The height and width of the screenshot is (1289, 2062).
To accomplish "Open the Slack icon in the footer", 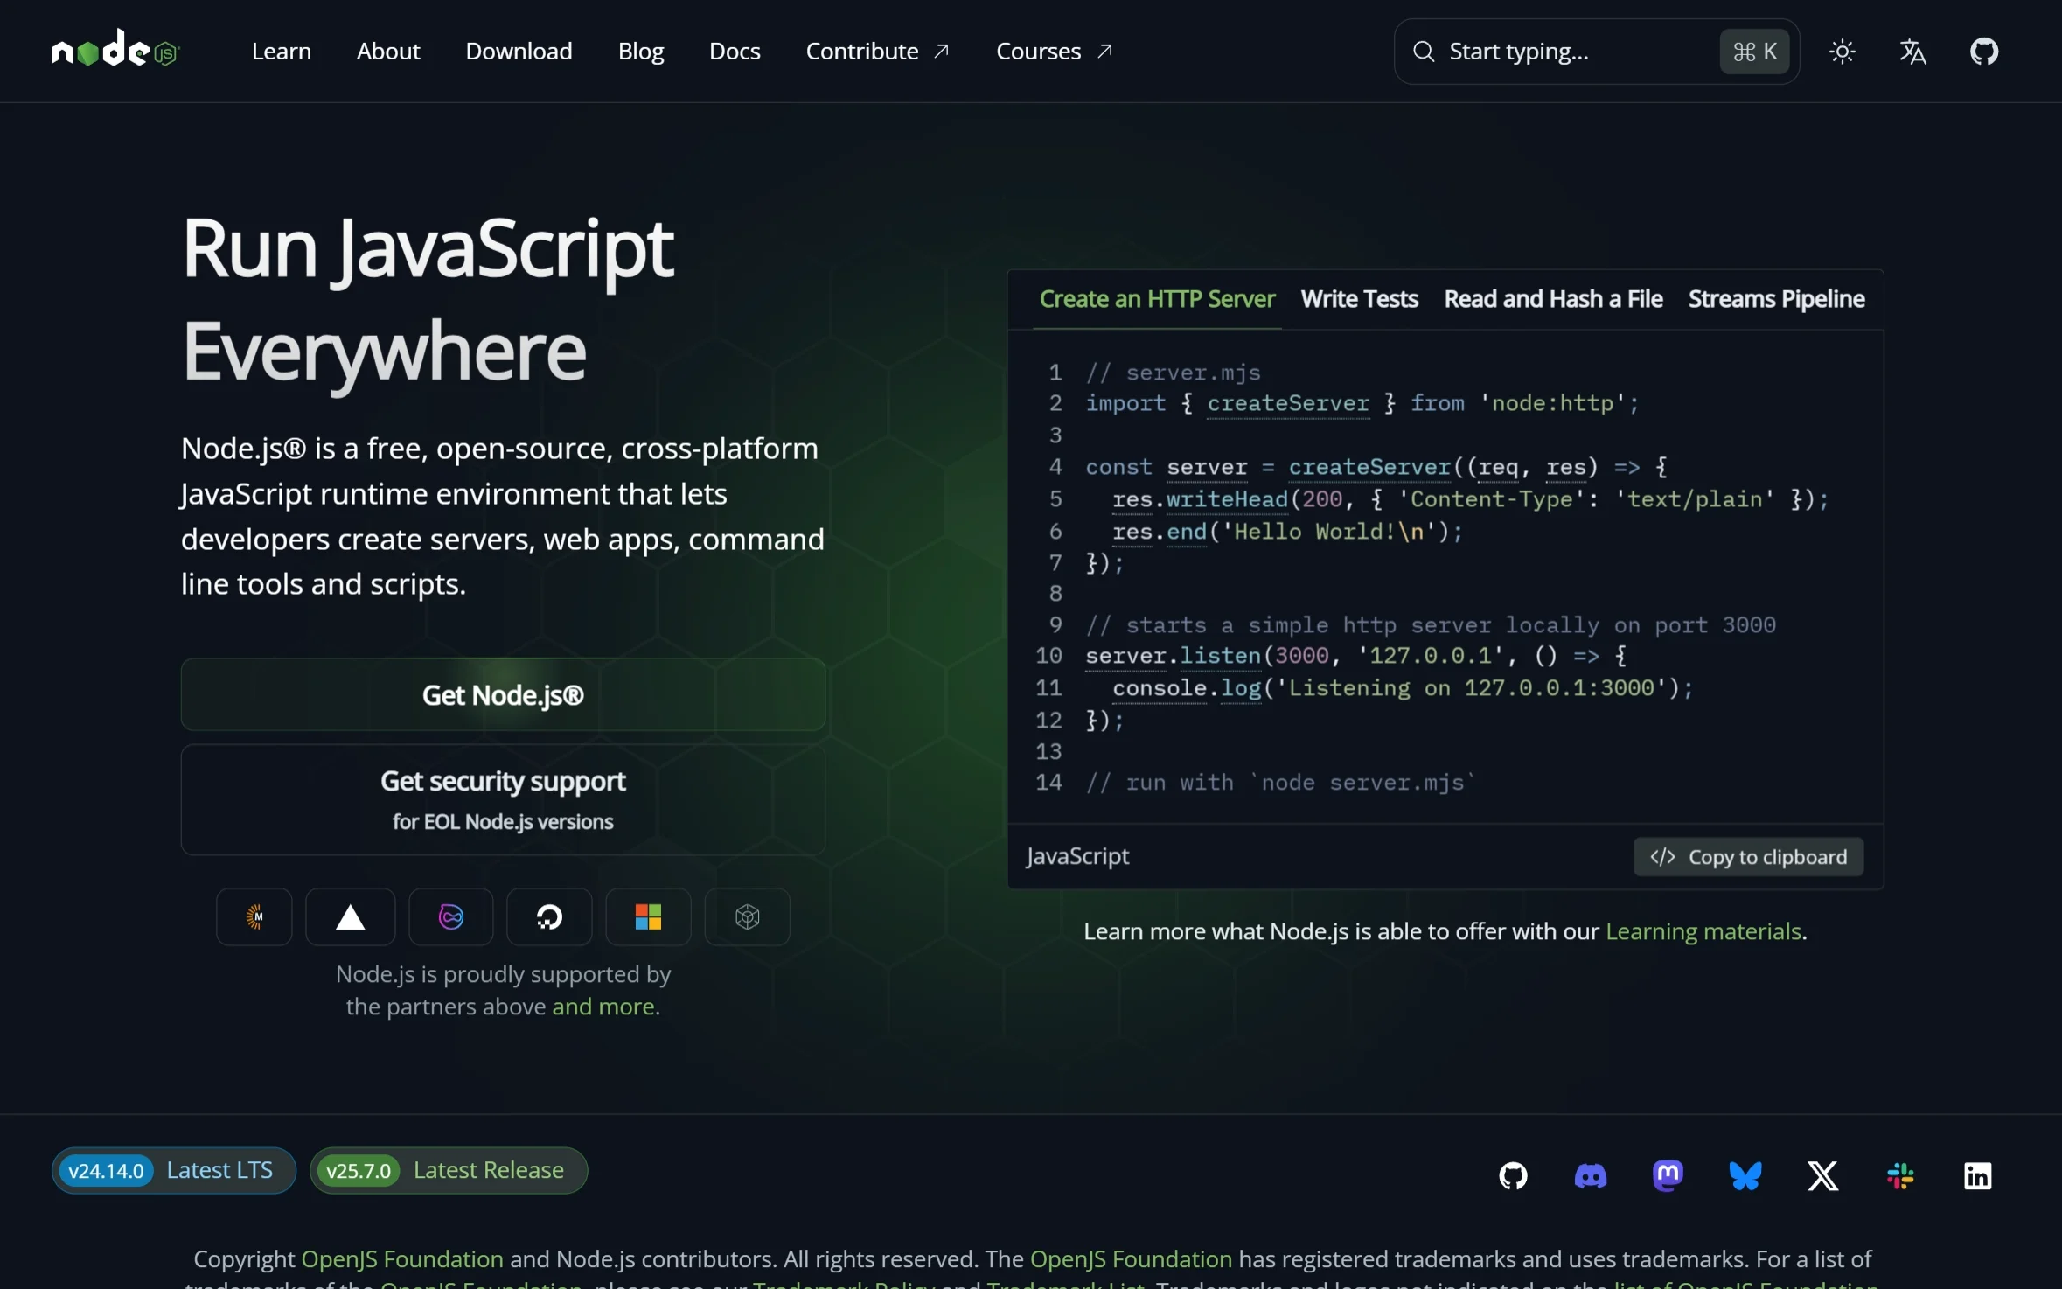I will (x=1900, y=1175).
